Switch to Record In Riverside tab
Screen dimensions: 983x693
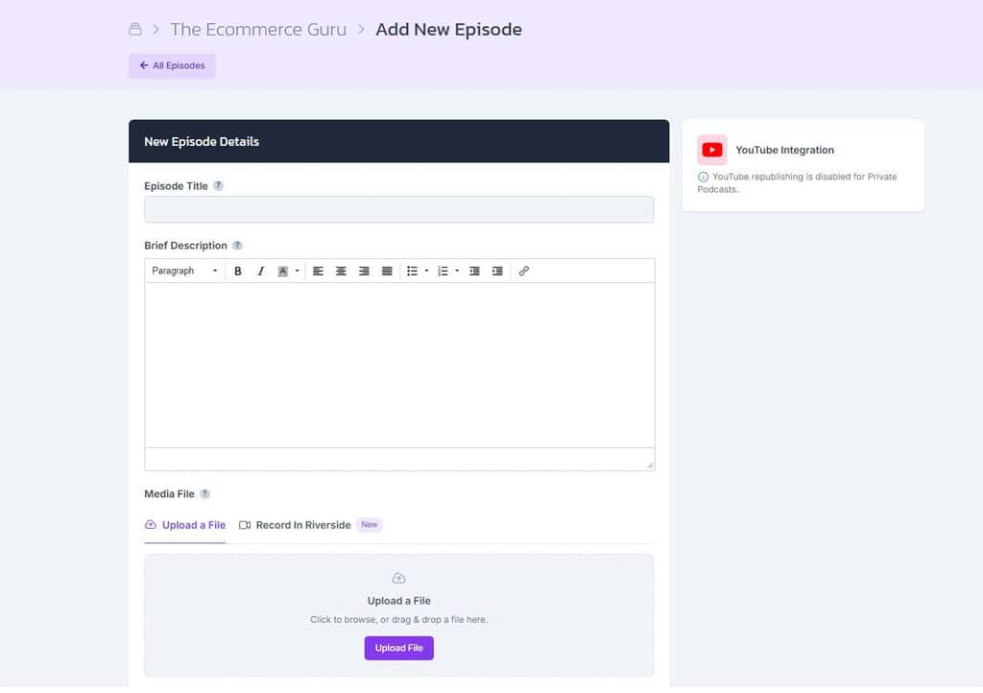pyautogui.click(x=295, y=525)
